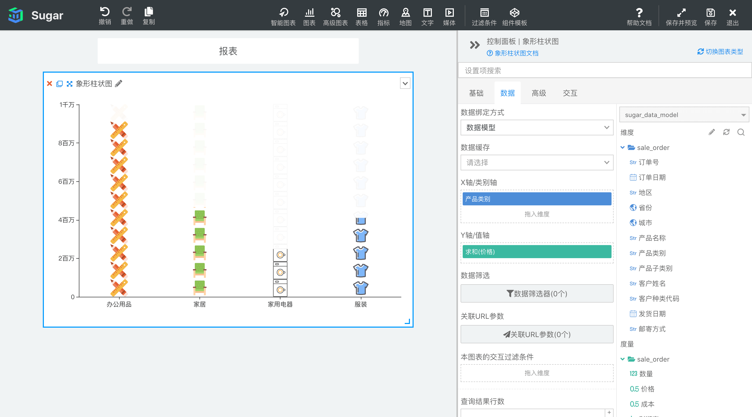Click the plus stepper under 查询结果行数
The image size is (752, 417).
coord(609,412)
